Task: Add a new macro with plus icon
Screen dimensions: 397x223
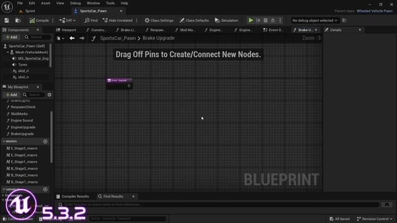Action: click(45, 141)
